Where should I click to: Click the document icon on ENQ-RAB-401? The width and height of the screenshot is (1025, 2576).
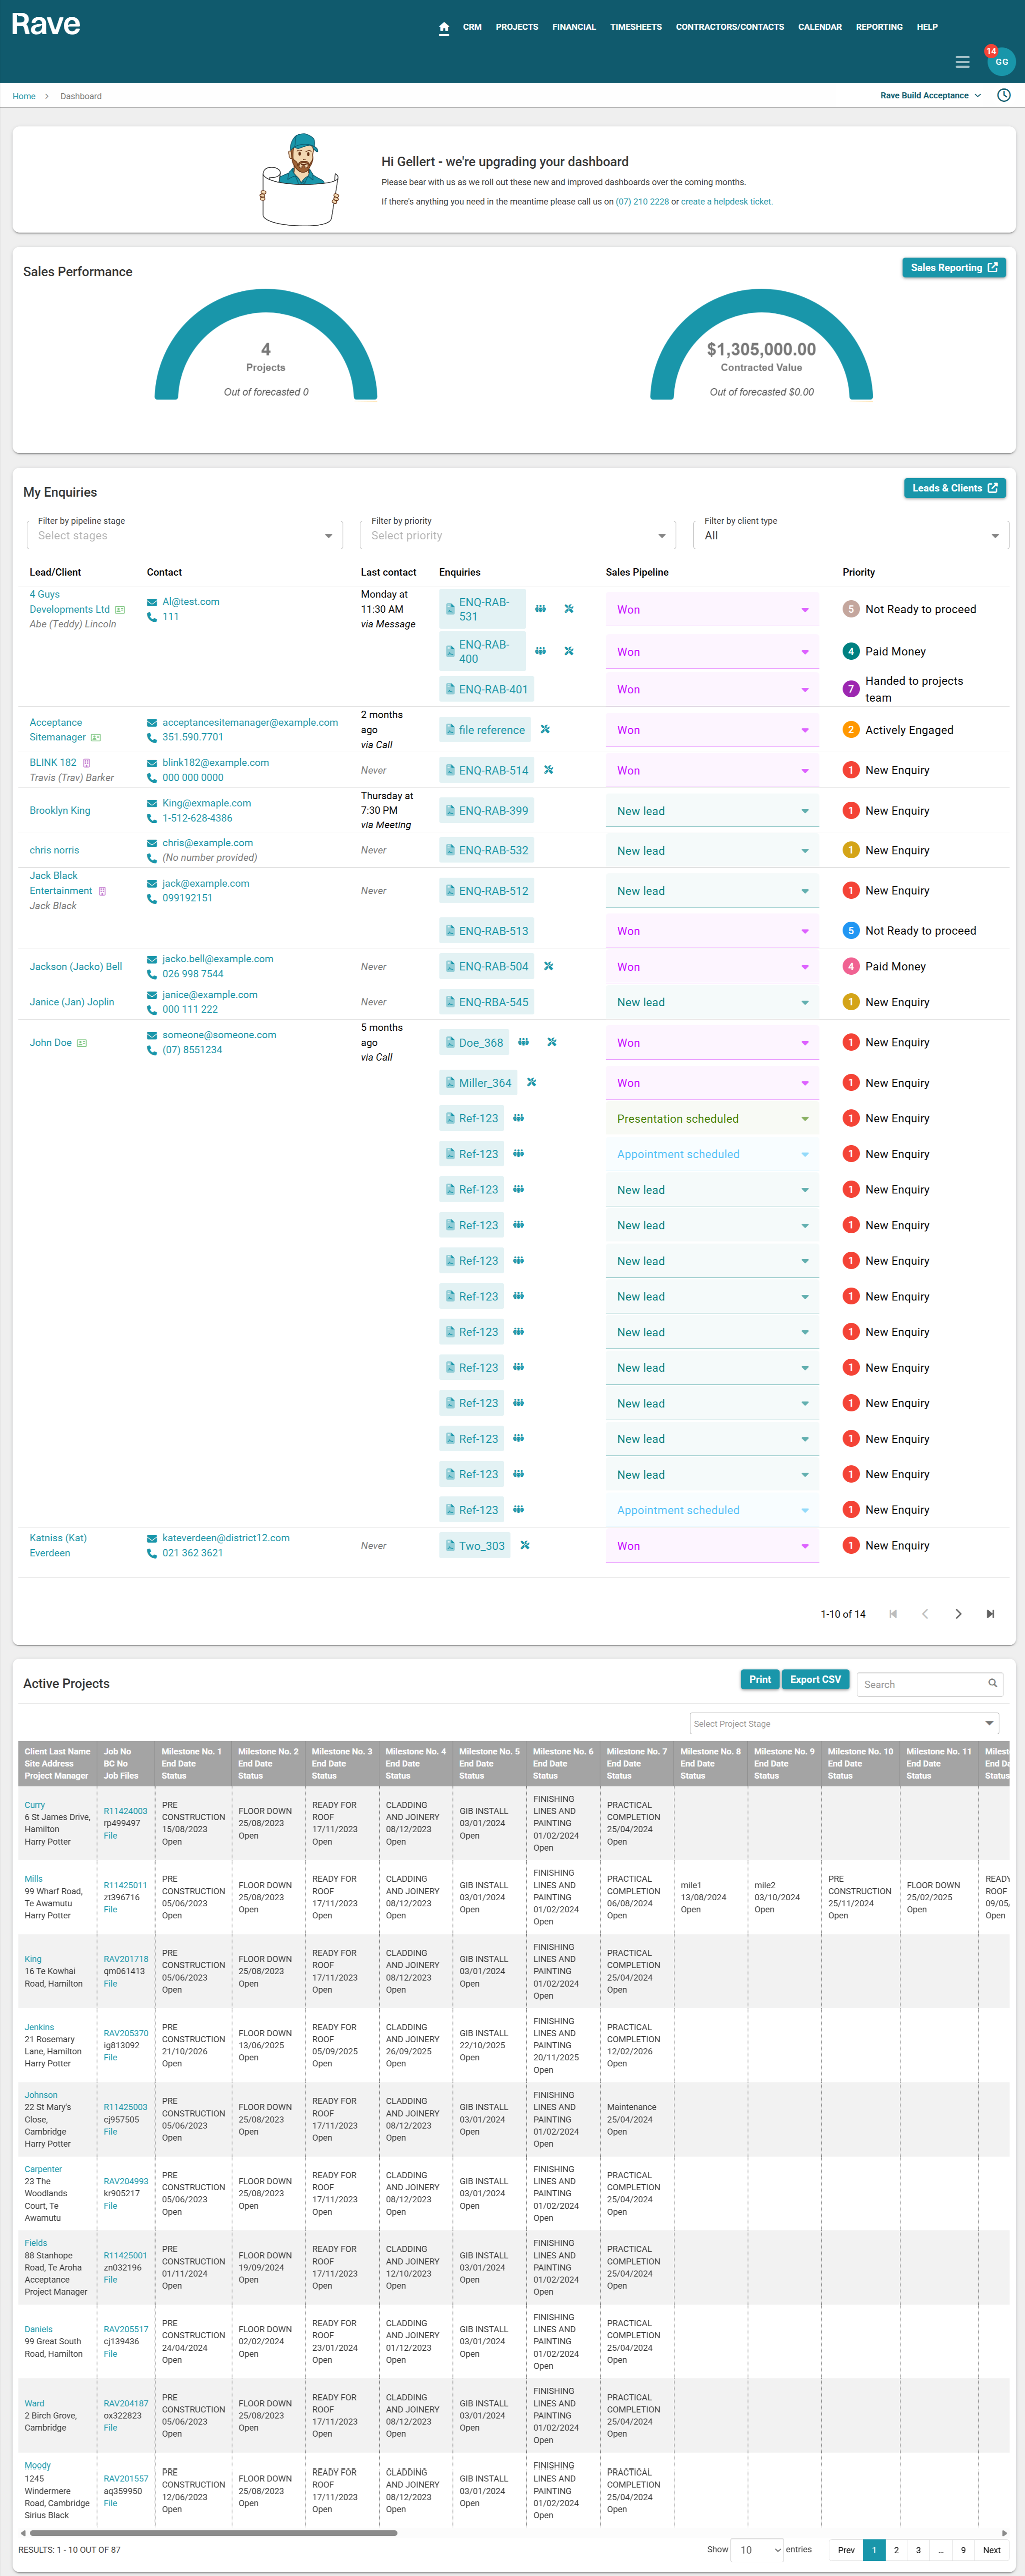coord(450,689)
